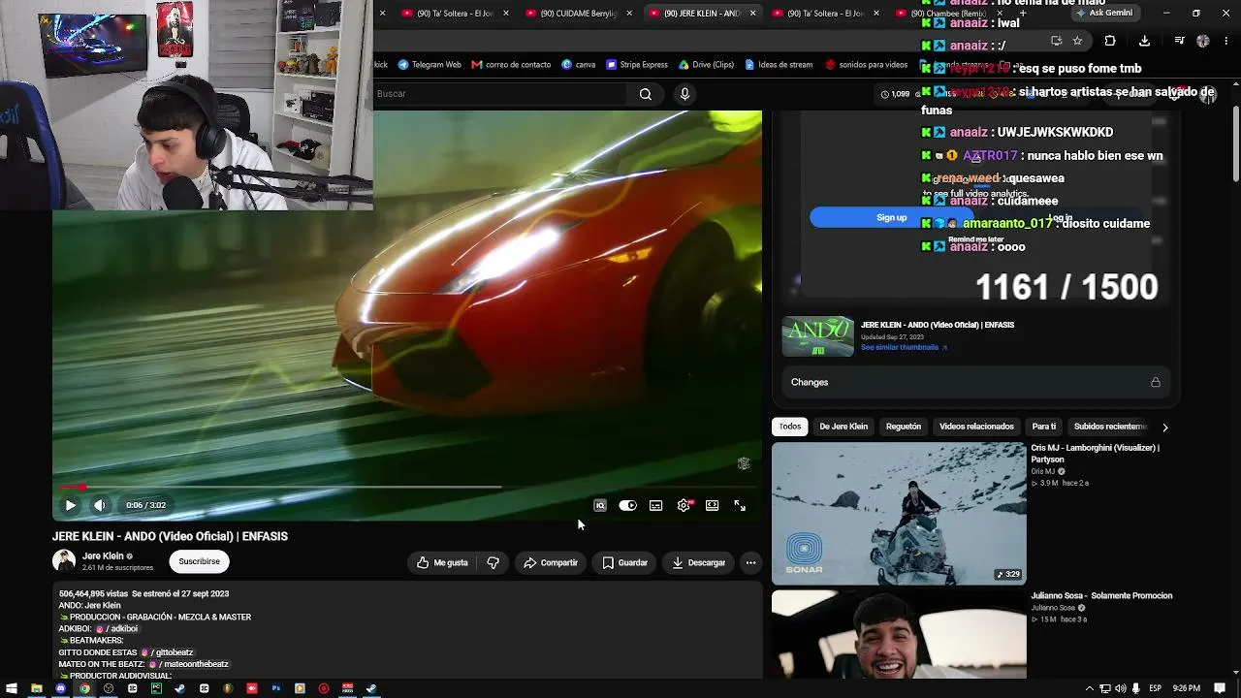Download video with Descargar button
The image size is (1241, 698).
(698, 562)
